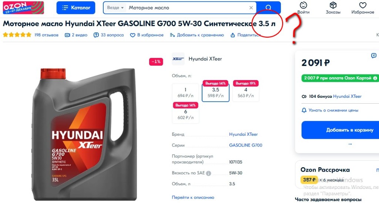The image size is (379, 203).
Task: Open the Каталог menu
Action: (76, 8)
